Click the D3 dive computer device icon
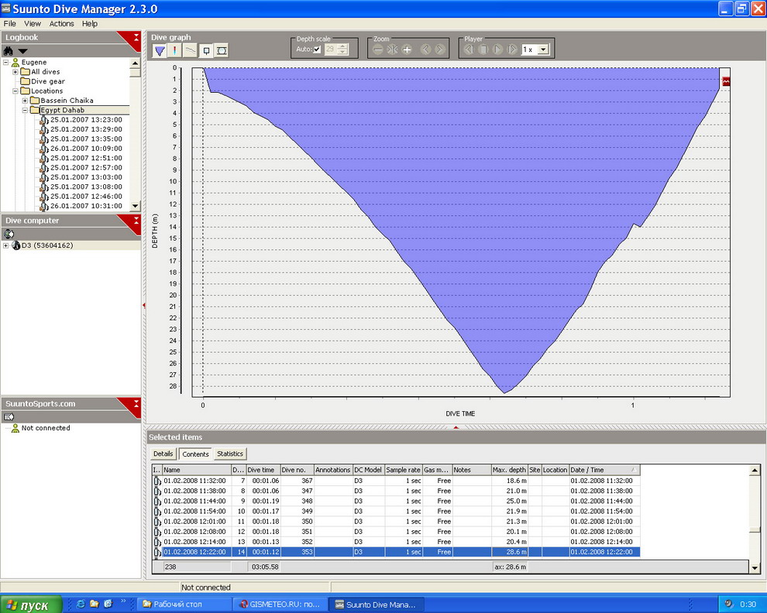The height and width of the screenshot is (613, 767). pyautogui.click(x=15, y=245)
